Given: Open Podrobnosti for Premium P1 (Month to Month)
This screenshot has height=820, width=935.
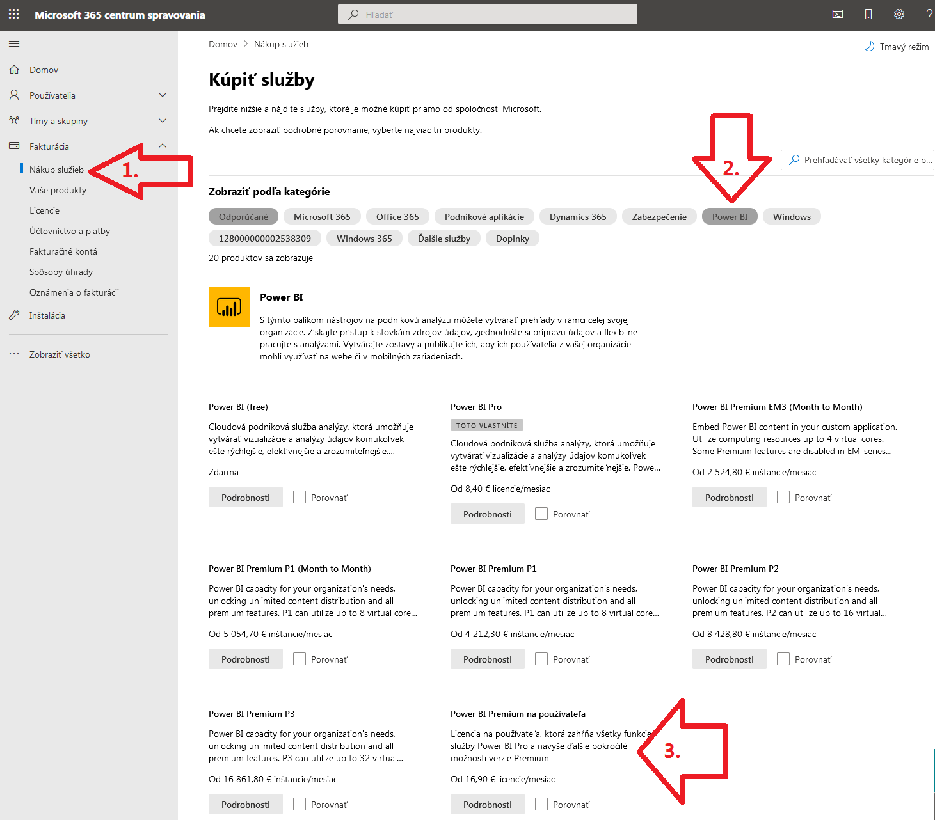Looking at the screenshot, I should [246, 659].
